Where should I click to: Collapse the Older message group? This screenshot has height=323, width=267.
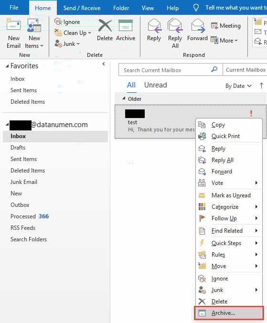[x=124, y=98]
